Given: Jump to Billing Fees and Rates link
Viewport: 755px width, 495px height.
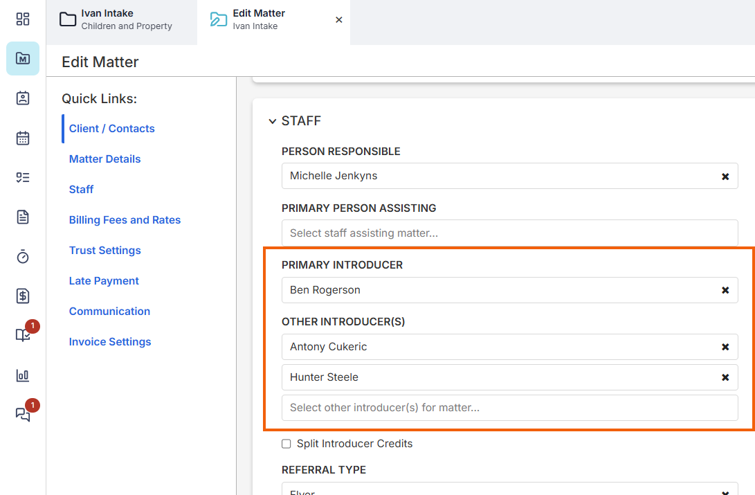Looking at the screenshot, I should tap(125, 220).
